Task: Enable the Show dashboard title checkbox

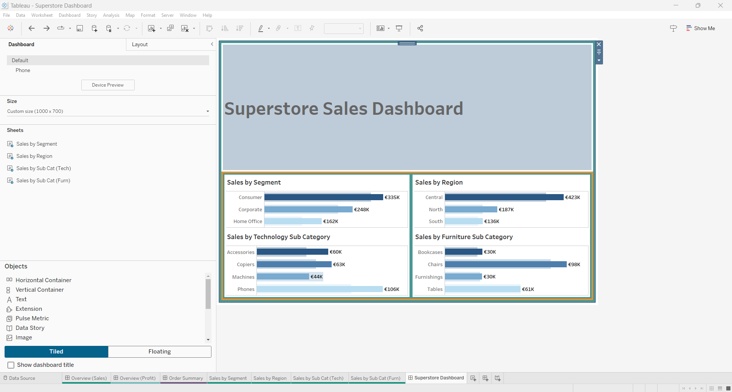Action: click(11, 365)
